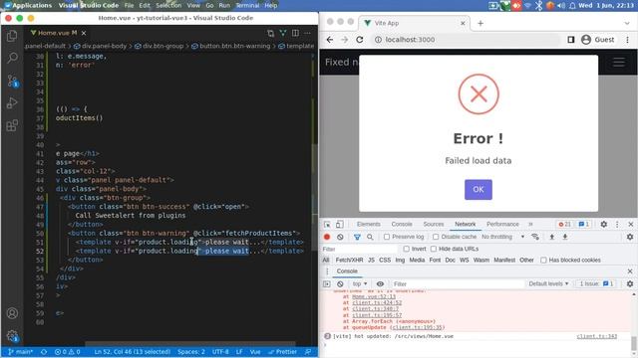Enable the Disable cache checkbox
This screenshot has height=358, width=638.
(436, 237)
